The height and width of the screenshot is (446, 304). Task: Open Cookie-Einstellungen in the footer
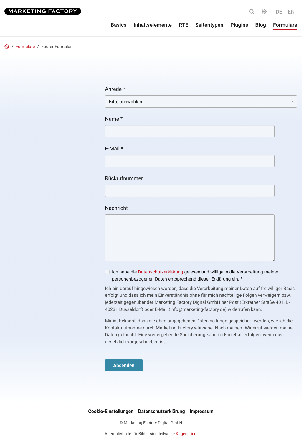[111, 412]
